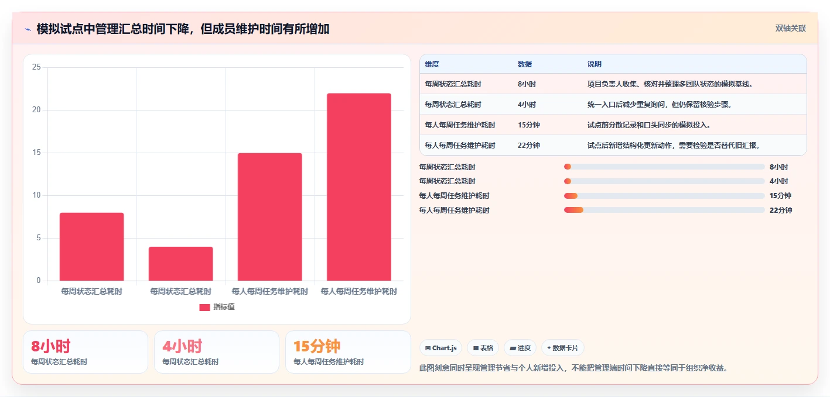Click the description starting 统一入口后减少重复询问
The height and width of the screenshot is (397, 830).
click(661, 105)
